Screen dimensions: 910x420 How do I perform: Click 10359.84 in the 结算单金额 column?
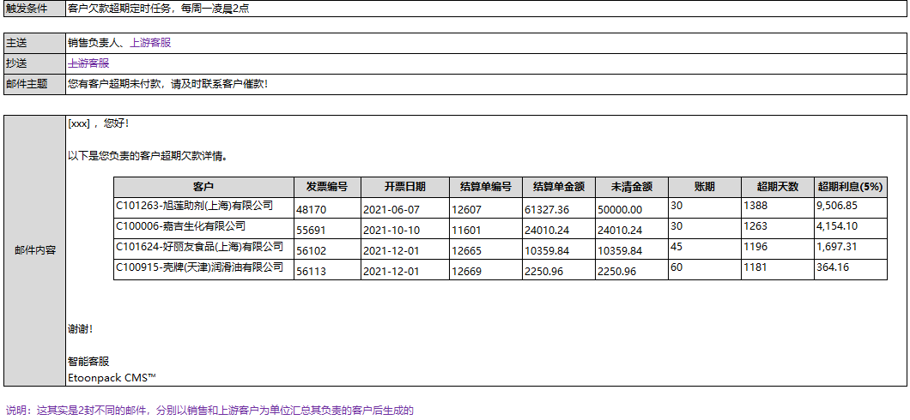[x=547, y=251]
